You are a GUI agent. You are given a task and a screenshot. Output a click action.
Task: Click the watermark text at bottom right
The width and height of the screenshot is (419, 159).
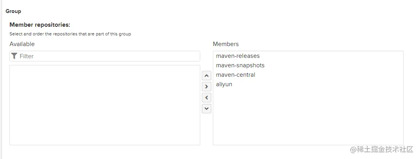pyautogui.click(x=378, y=150)
